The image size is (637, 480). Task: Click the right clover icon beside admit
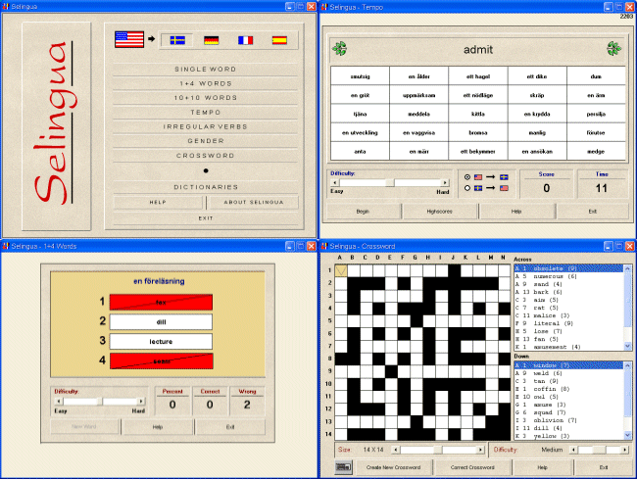613,49
